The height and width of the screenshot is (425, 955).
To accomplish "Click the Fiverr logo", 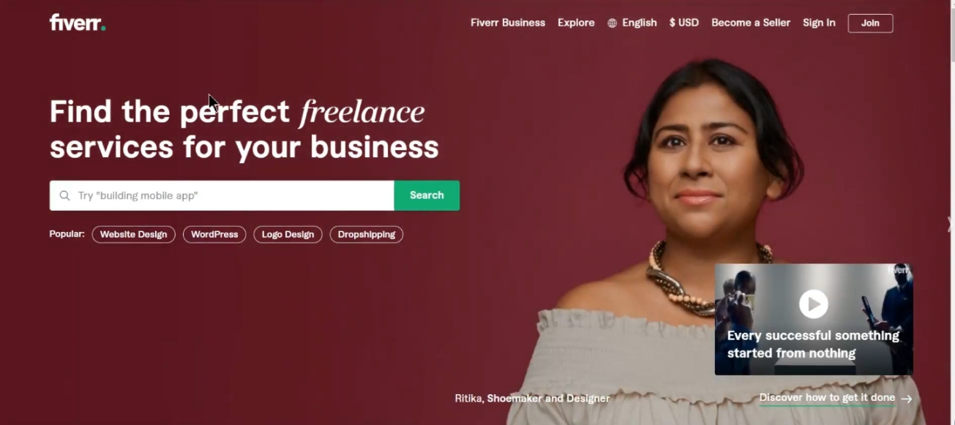I will click(x=78, y=23).
